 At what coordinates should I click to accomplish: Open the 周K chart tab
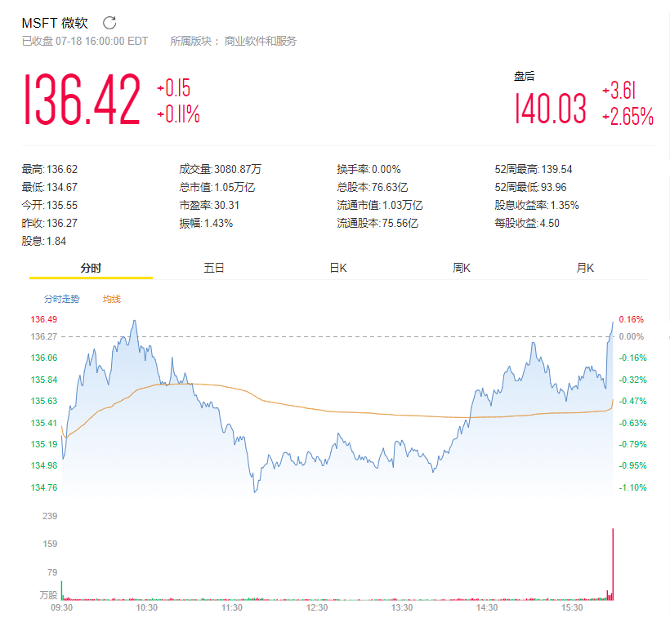tap(462, 268)
